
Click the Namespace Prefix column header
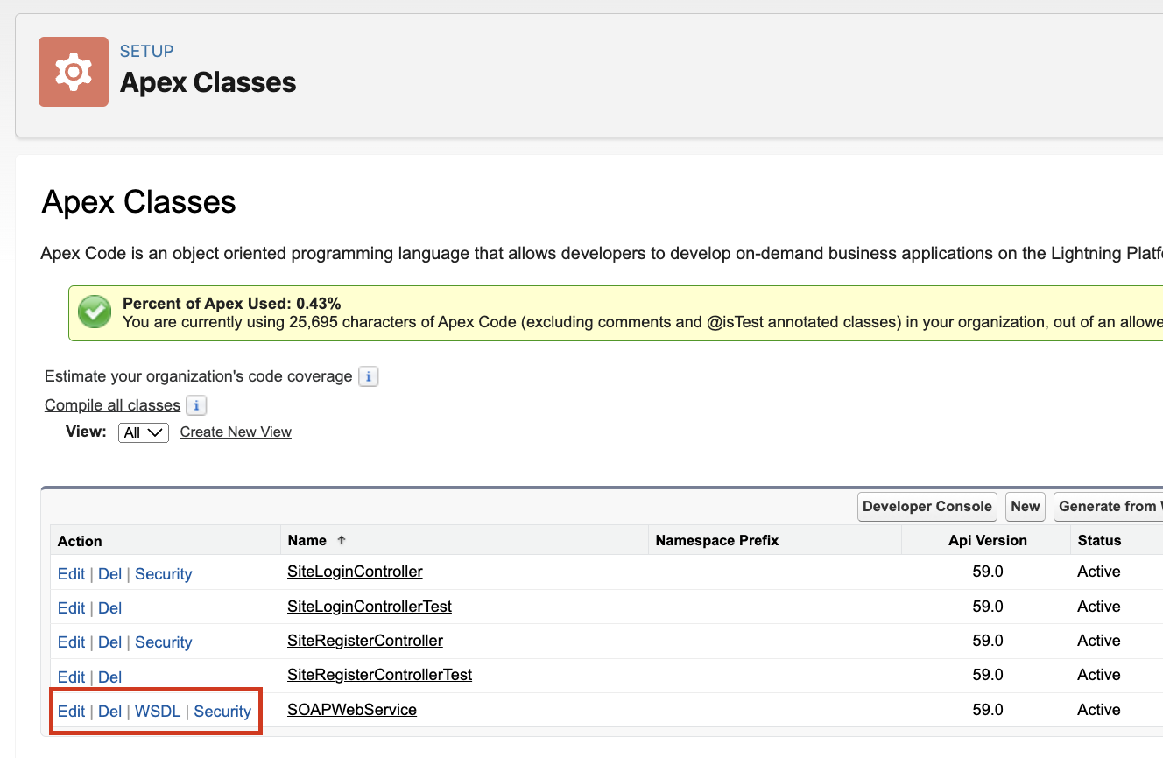(717, 540)
